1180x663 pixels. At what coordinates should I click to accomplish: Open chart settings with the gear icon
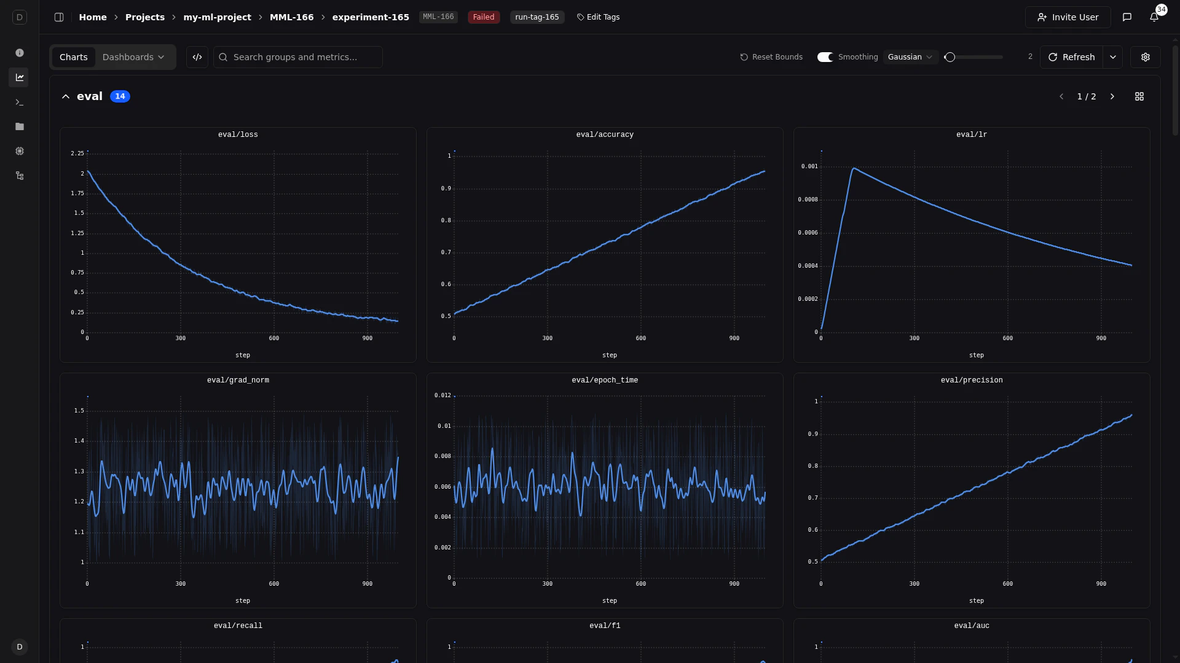click(x=1145, y=56)
